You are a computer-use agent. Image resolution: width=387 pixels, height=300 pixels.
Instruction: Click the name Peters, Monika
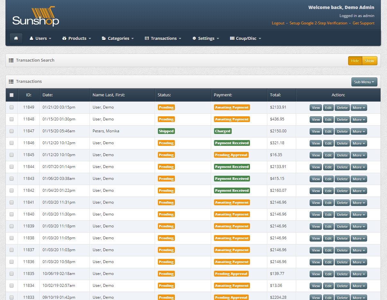point(106,131)
